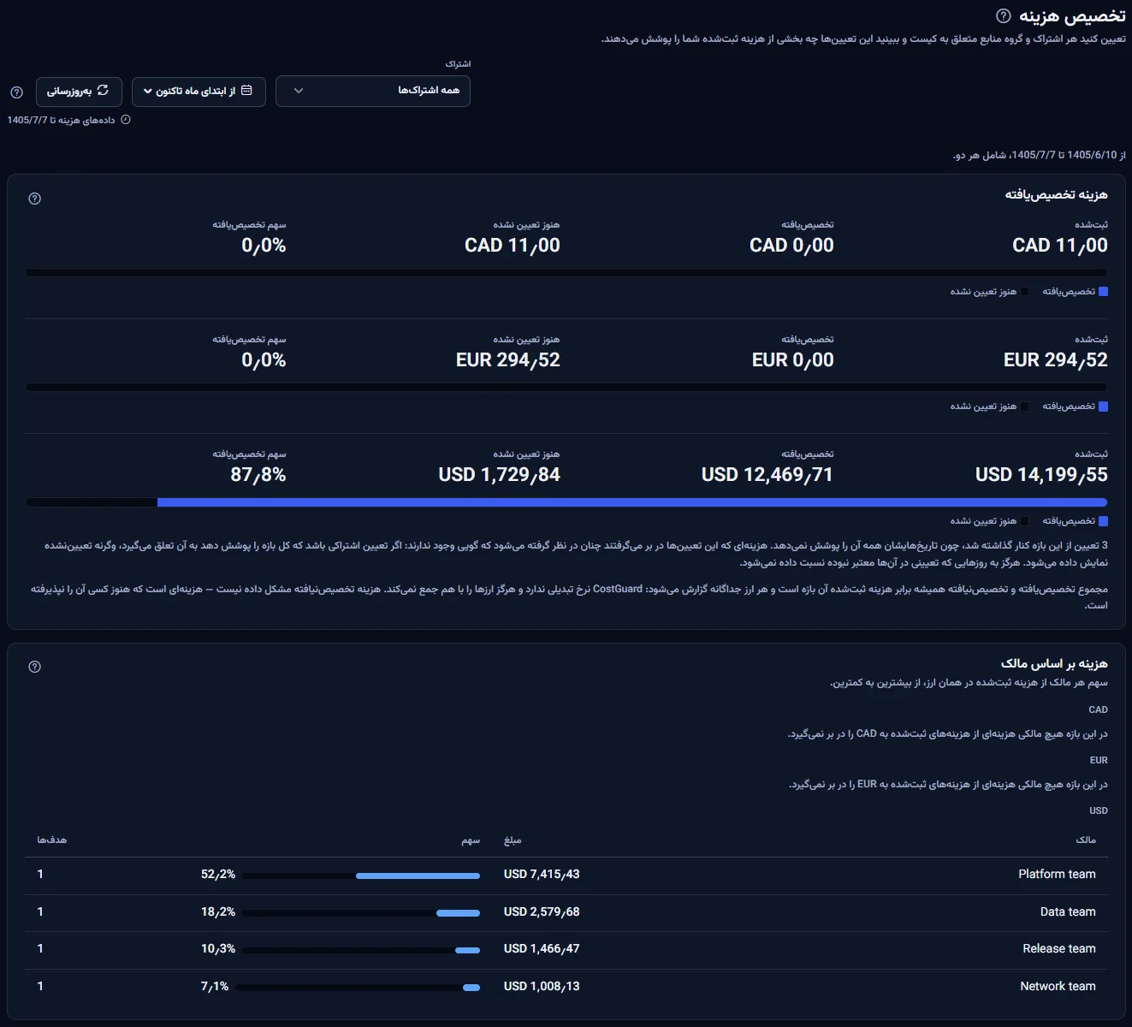Click the هدف‌ها column header
1132x1027 pixels.
[x=52, y=840]
